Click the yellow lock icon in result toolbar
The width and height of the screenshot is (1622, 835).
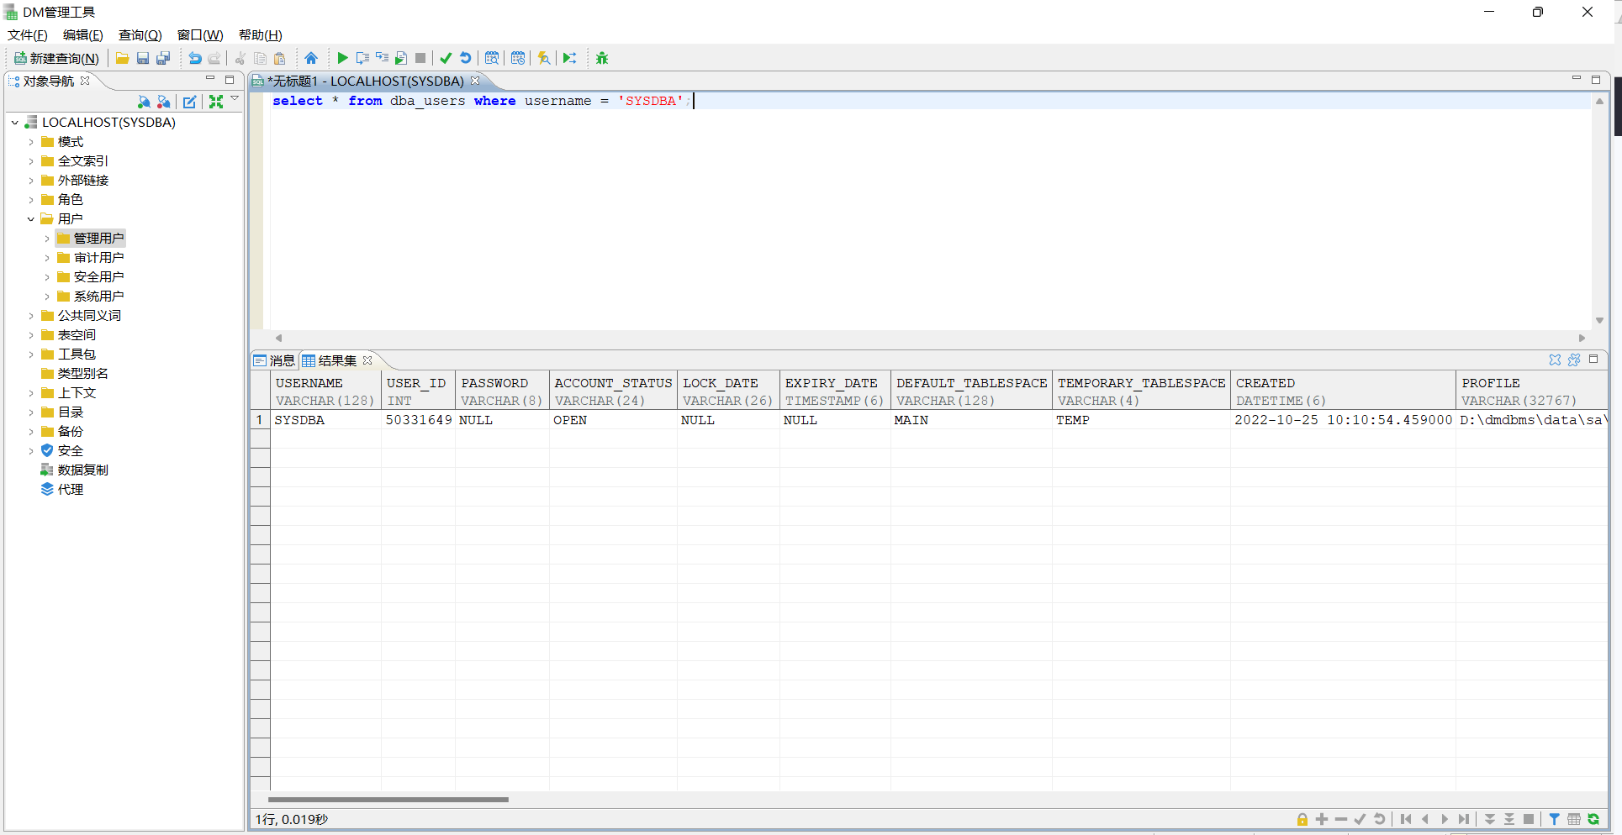tap(1302, 819)
